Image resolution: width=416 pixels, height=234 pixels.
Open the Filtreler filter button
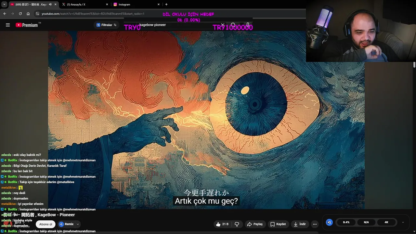click(106, 25)
